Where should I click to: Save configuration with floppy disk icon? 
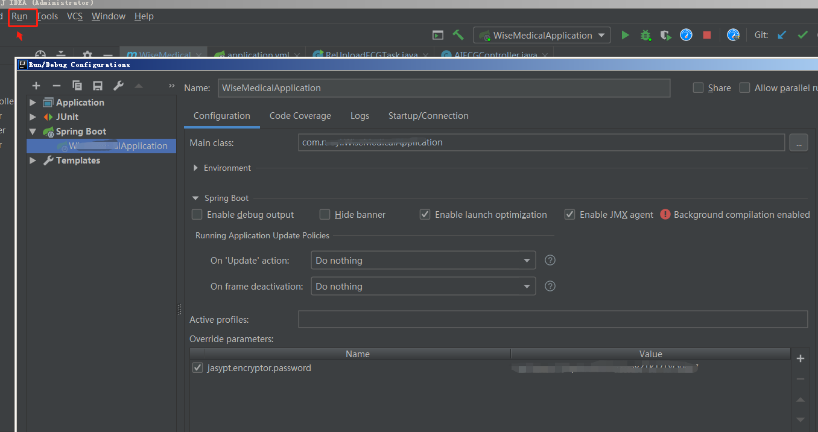click(x=98, y=86)
